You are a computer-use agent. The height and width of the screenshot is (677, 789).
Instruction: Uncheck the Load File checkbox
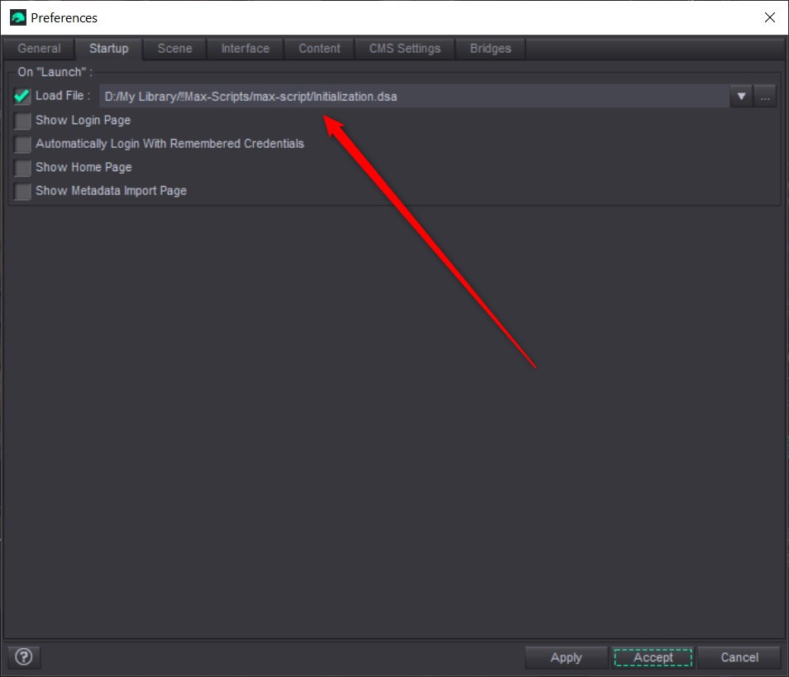(22, 96)
